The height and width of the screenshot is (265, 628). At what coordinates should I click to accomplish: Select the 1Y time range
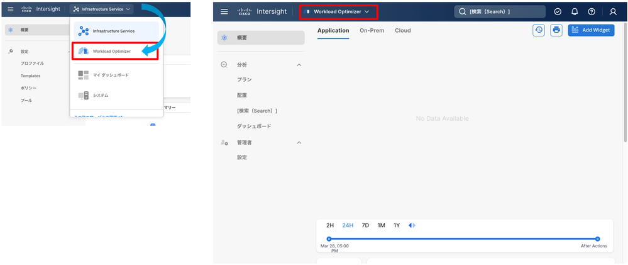pos(397,225)
